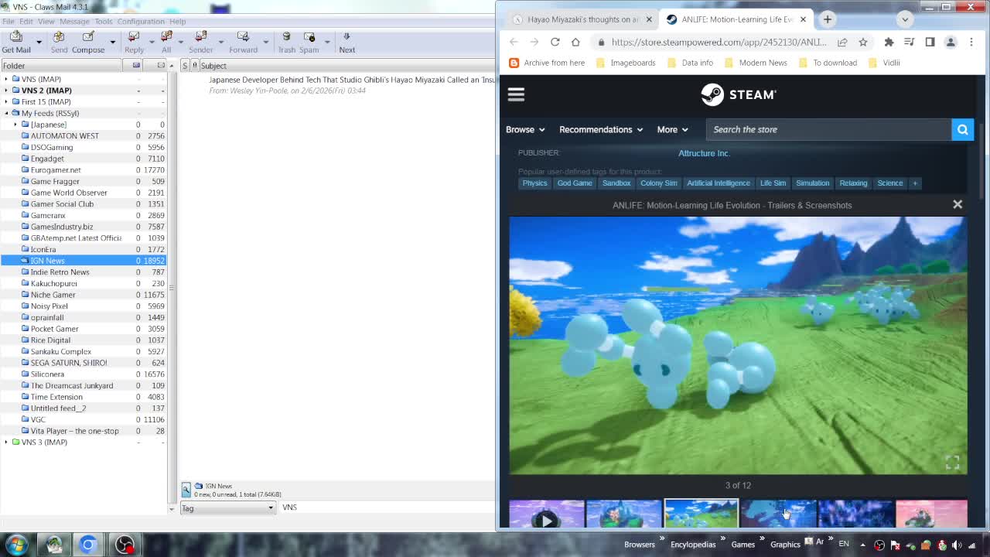Switch to the Hayao Miyazaki browser tab
This screenshot has height=557, width=990.
coord(582,19)
